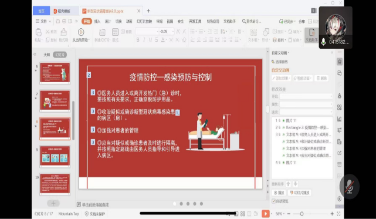
Task: Open the 开始 animation start dropdown
Action: pyautogui.click(x=306, y=96)
